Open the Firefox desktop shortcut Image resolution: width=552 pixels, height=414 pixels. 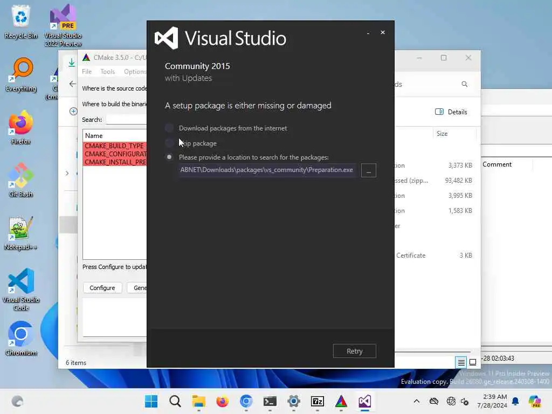pyautogui.click(x=21, y=127)
